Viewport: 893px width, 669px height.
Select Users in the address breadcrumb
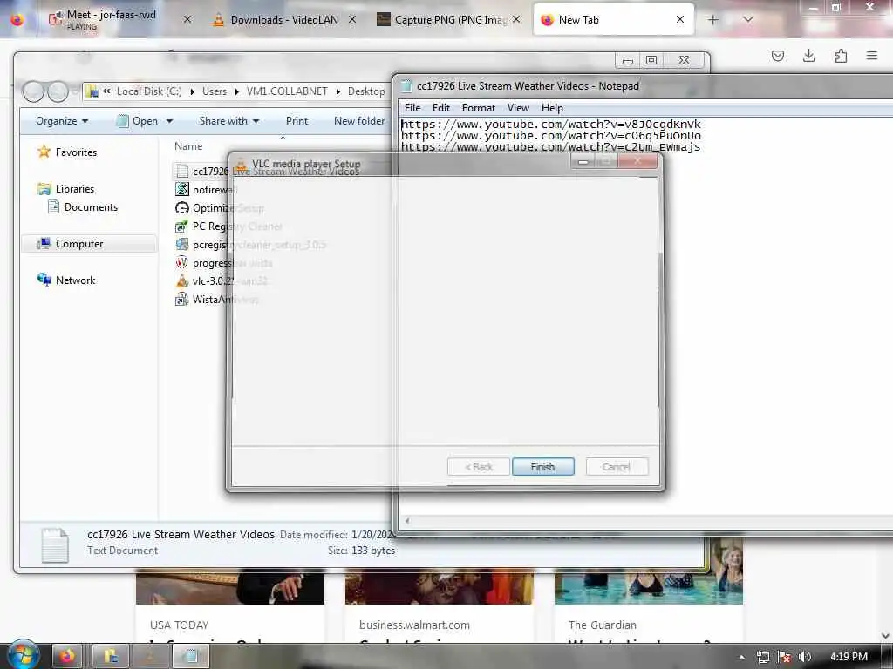pos(215,91)
